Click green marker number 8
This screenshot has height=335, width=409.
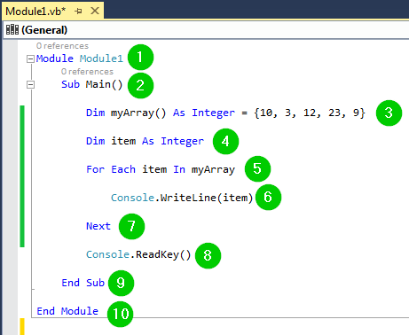tap(208, 255)
